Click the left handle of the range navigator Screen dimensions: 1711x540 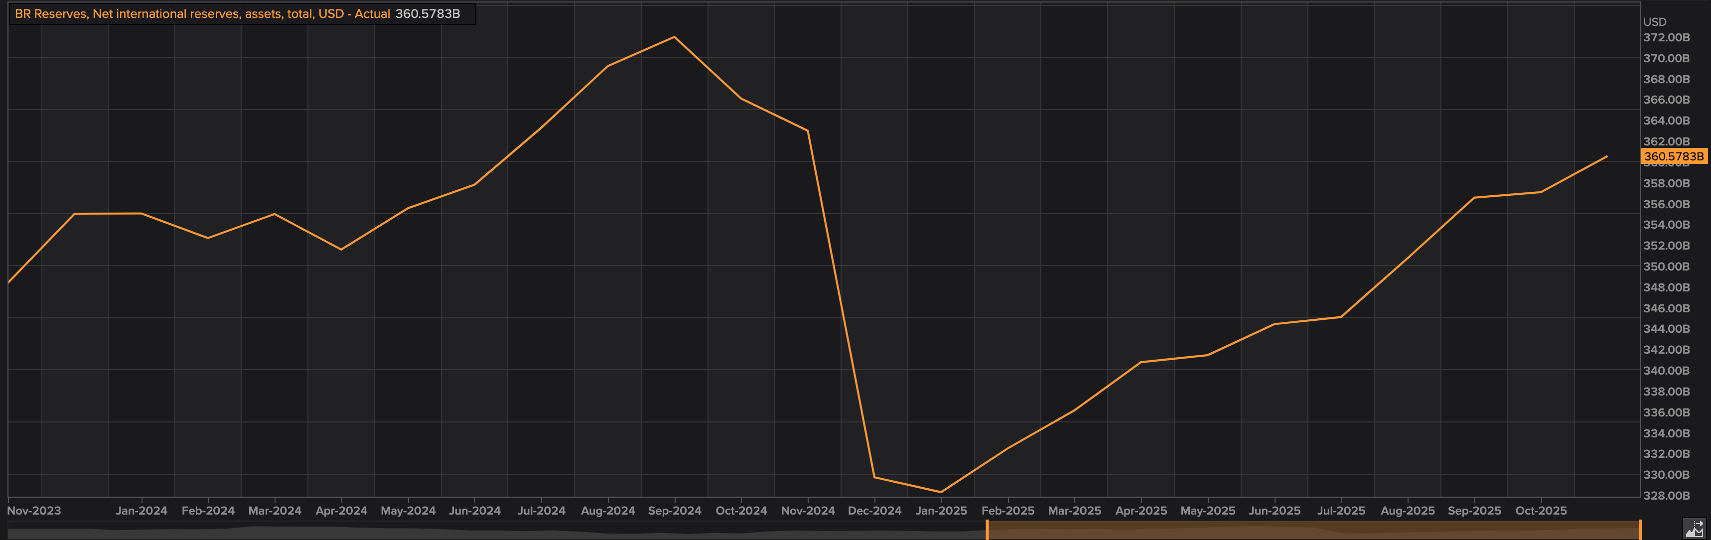(987, 530)
